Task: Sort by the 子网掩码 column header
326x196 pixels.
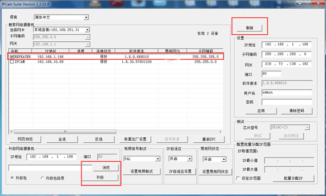Action: click(205, 51)
